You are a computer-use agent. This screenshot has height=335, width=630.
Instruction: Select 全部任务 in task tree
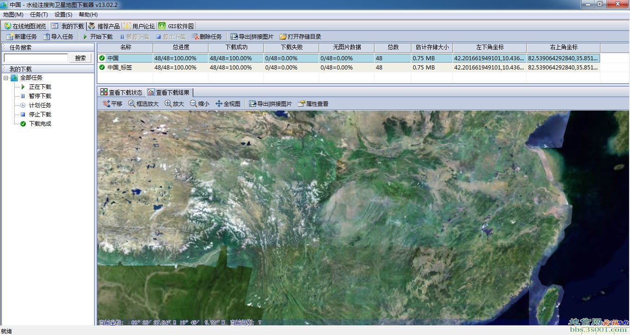31,78
